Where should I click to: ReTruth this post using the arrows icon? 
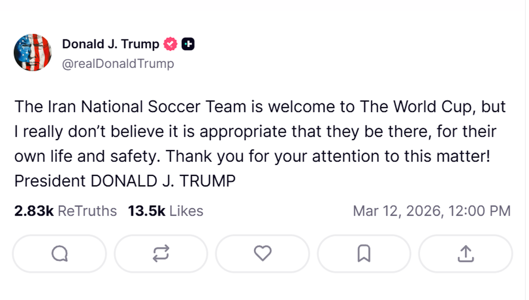pos(161,253)
